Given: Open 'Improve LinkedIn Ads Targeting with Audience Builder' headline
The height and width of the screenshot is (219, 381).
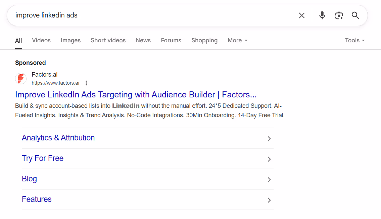Looking at the screenshot, I should tap(136, 94).
